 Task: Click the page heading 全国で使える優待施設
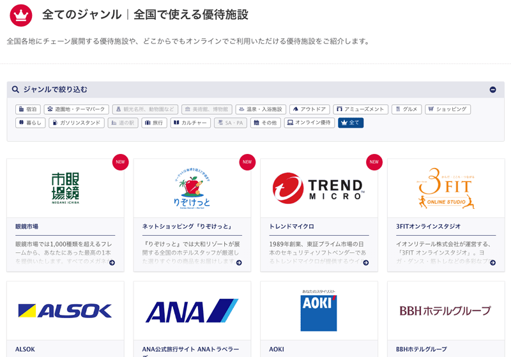coord(191,15)
